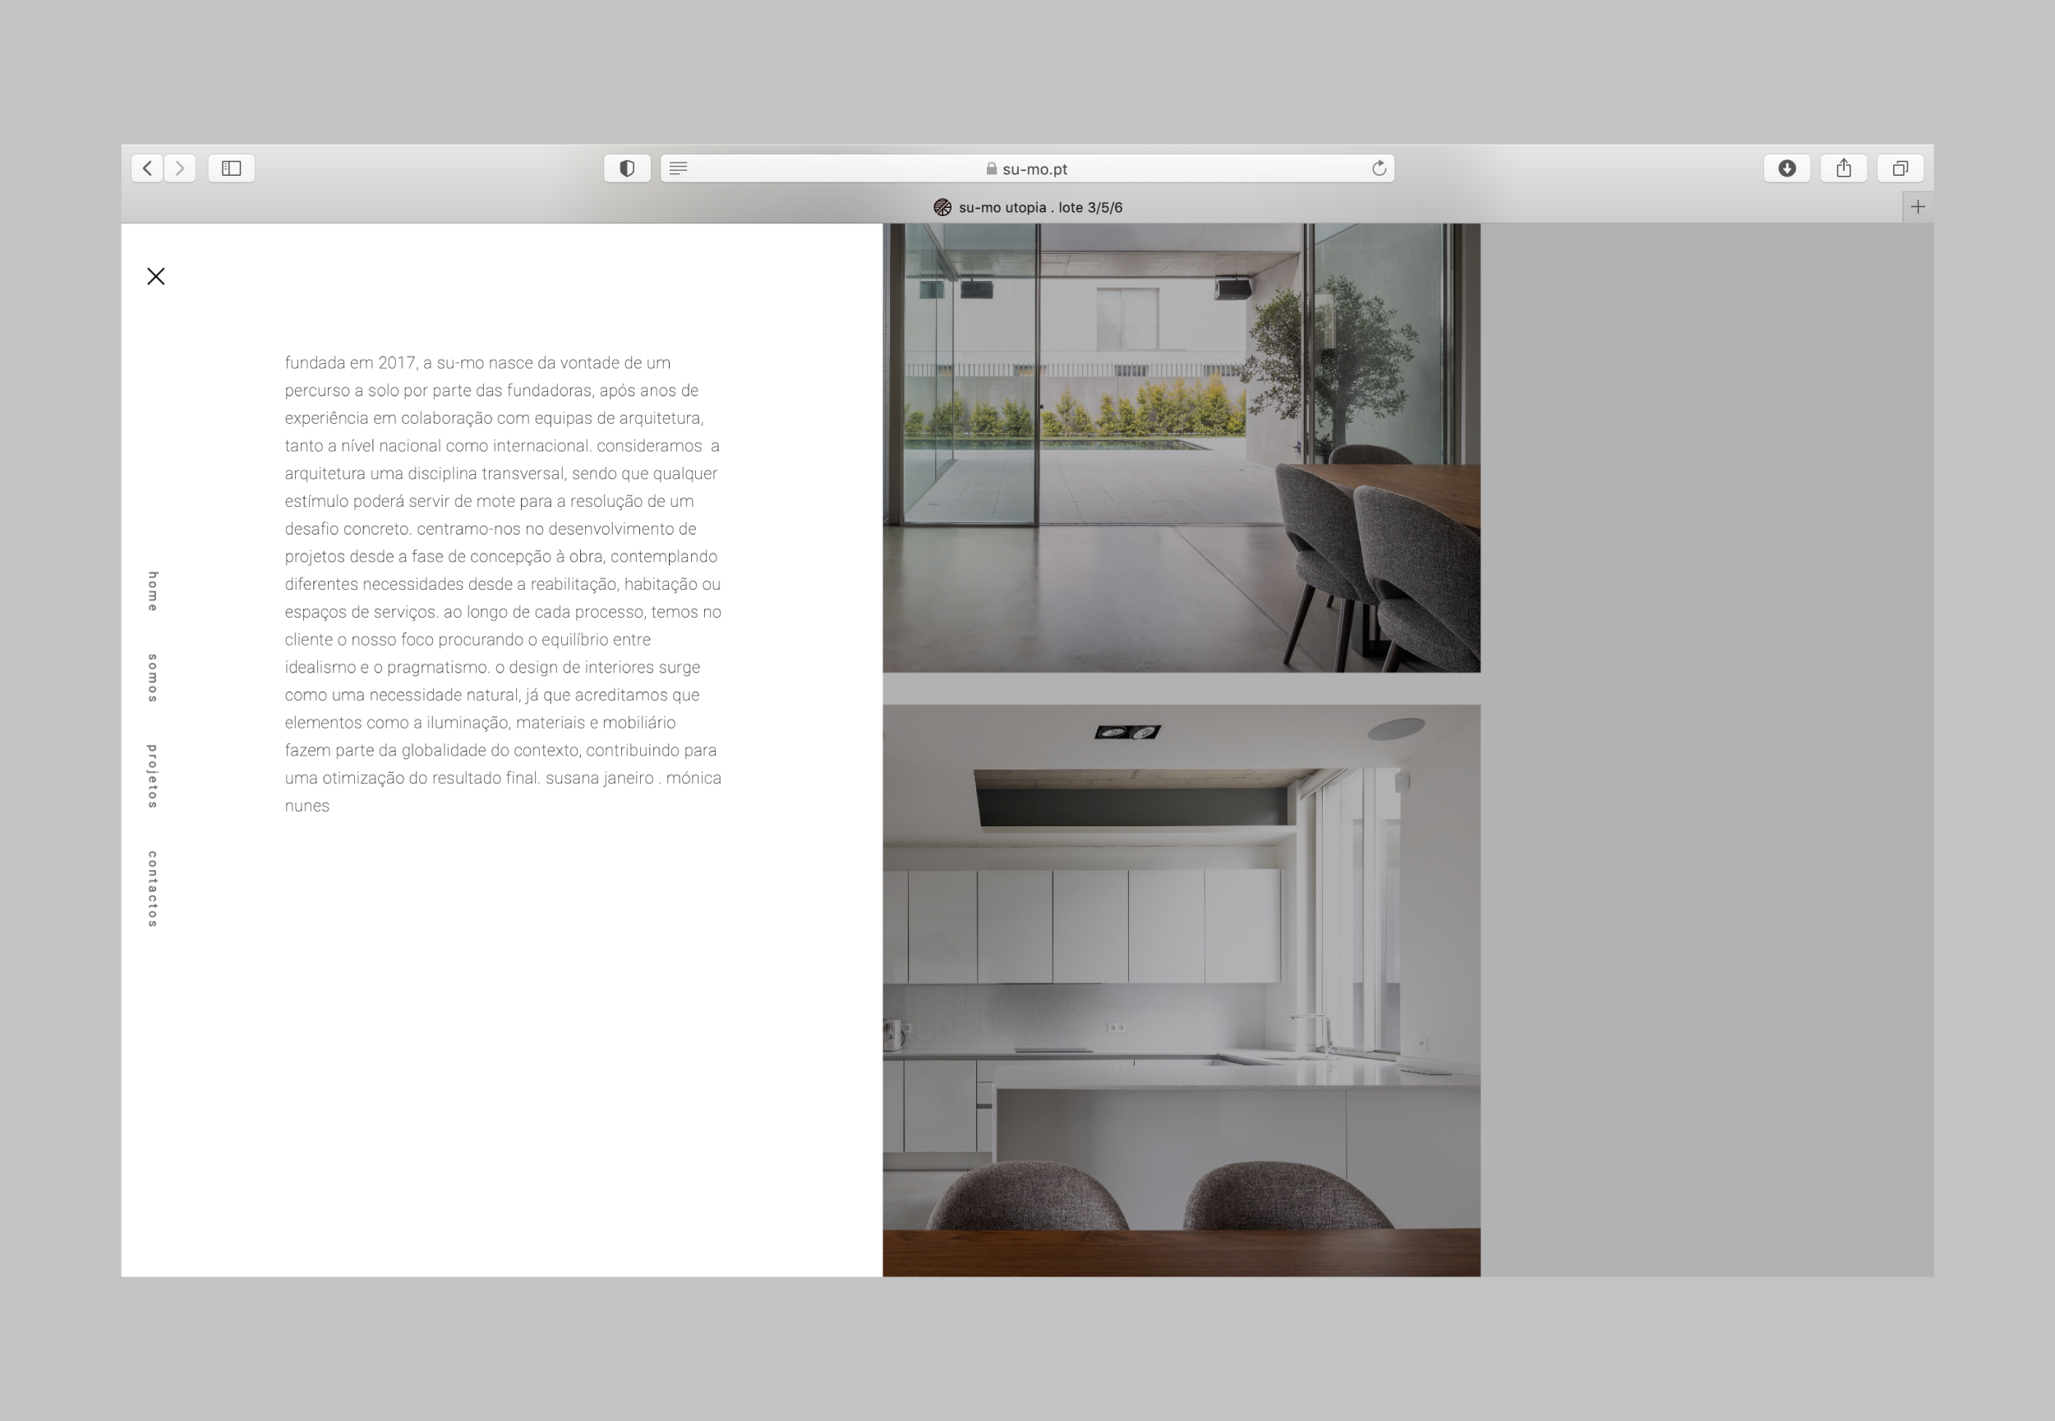The width and height of the screenshot is (2055, 1421).
Task: Open Reader view icon in address bar
Action: pos(679,168)
